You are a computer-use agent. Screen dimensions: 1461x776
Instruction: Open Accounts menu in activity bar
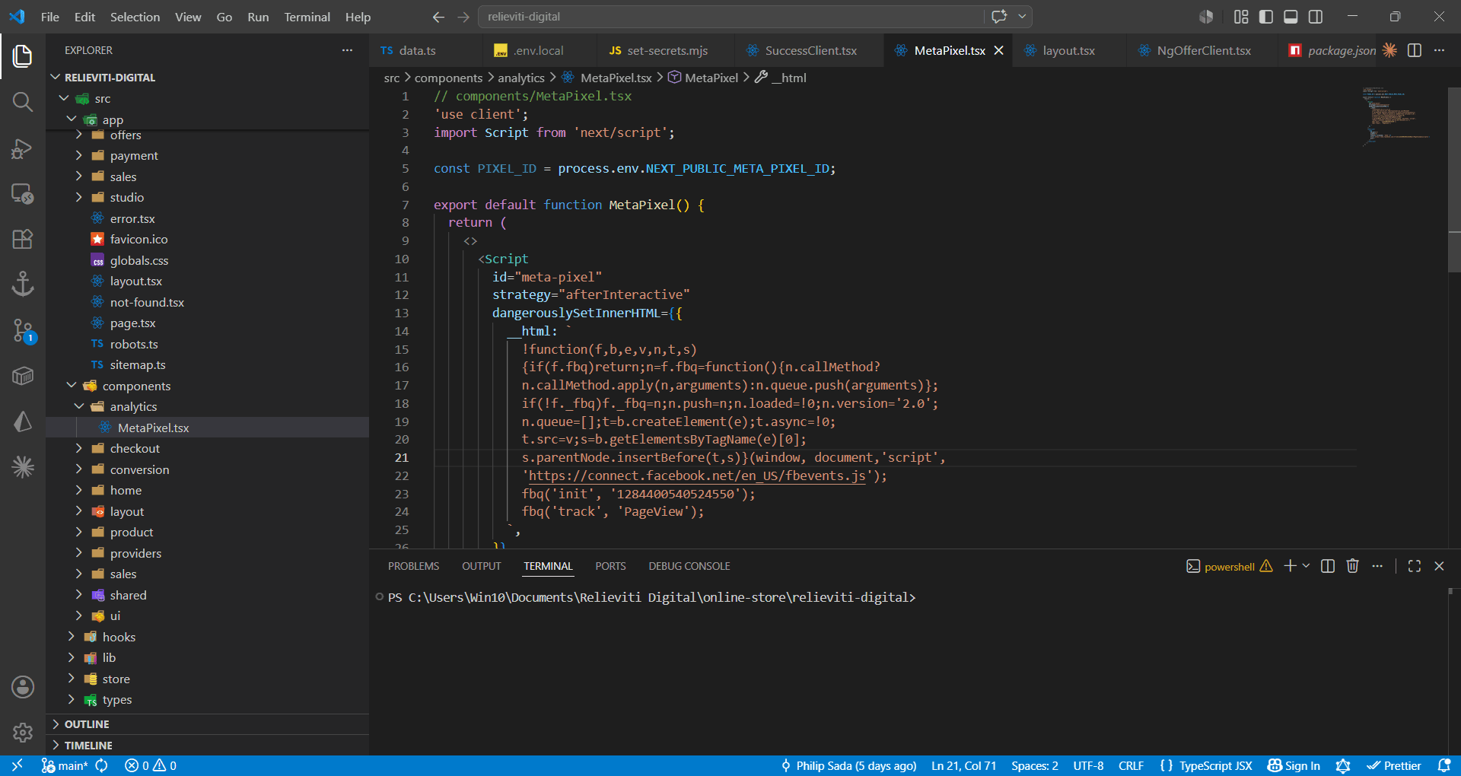[23, 687]
